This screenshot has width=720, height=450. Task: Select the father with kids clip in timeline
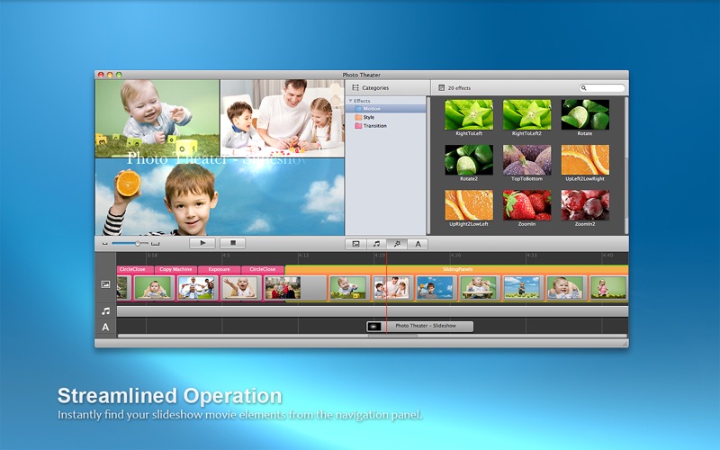[391, 288]
